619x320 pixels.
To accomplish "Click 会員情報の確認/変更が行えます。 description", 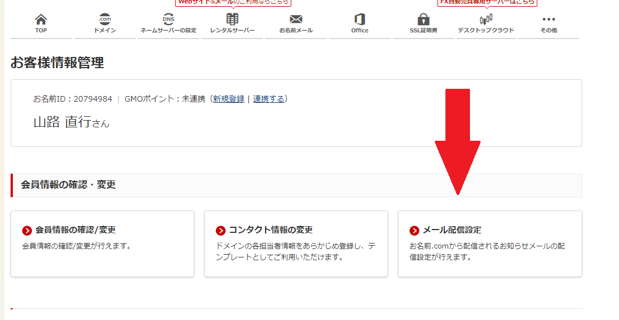I will tap(76, 246).
